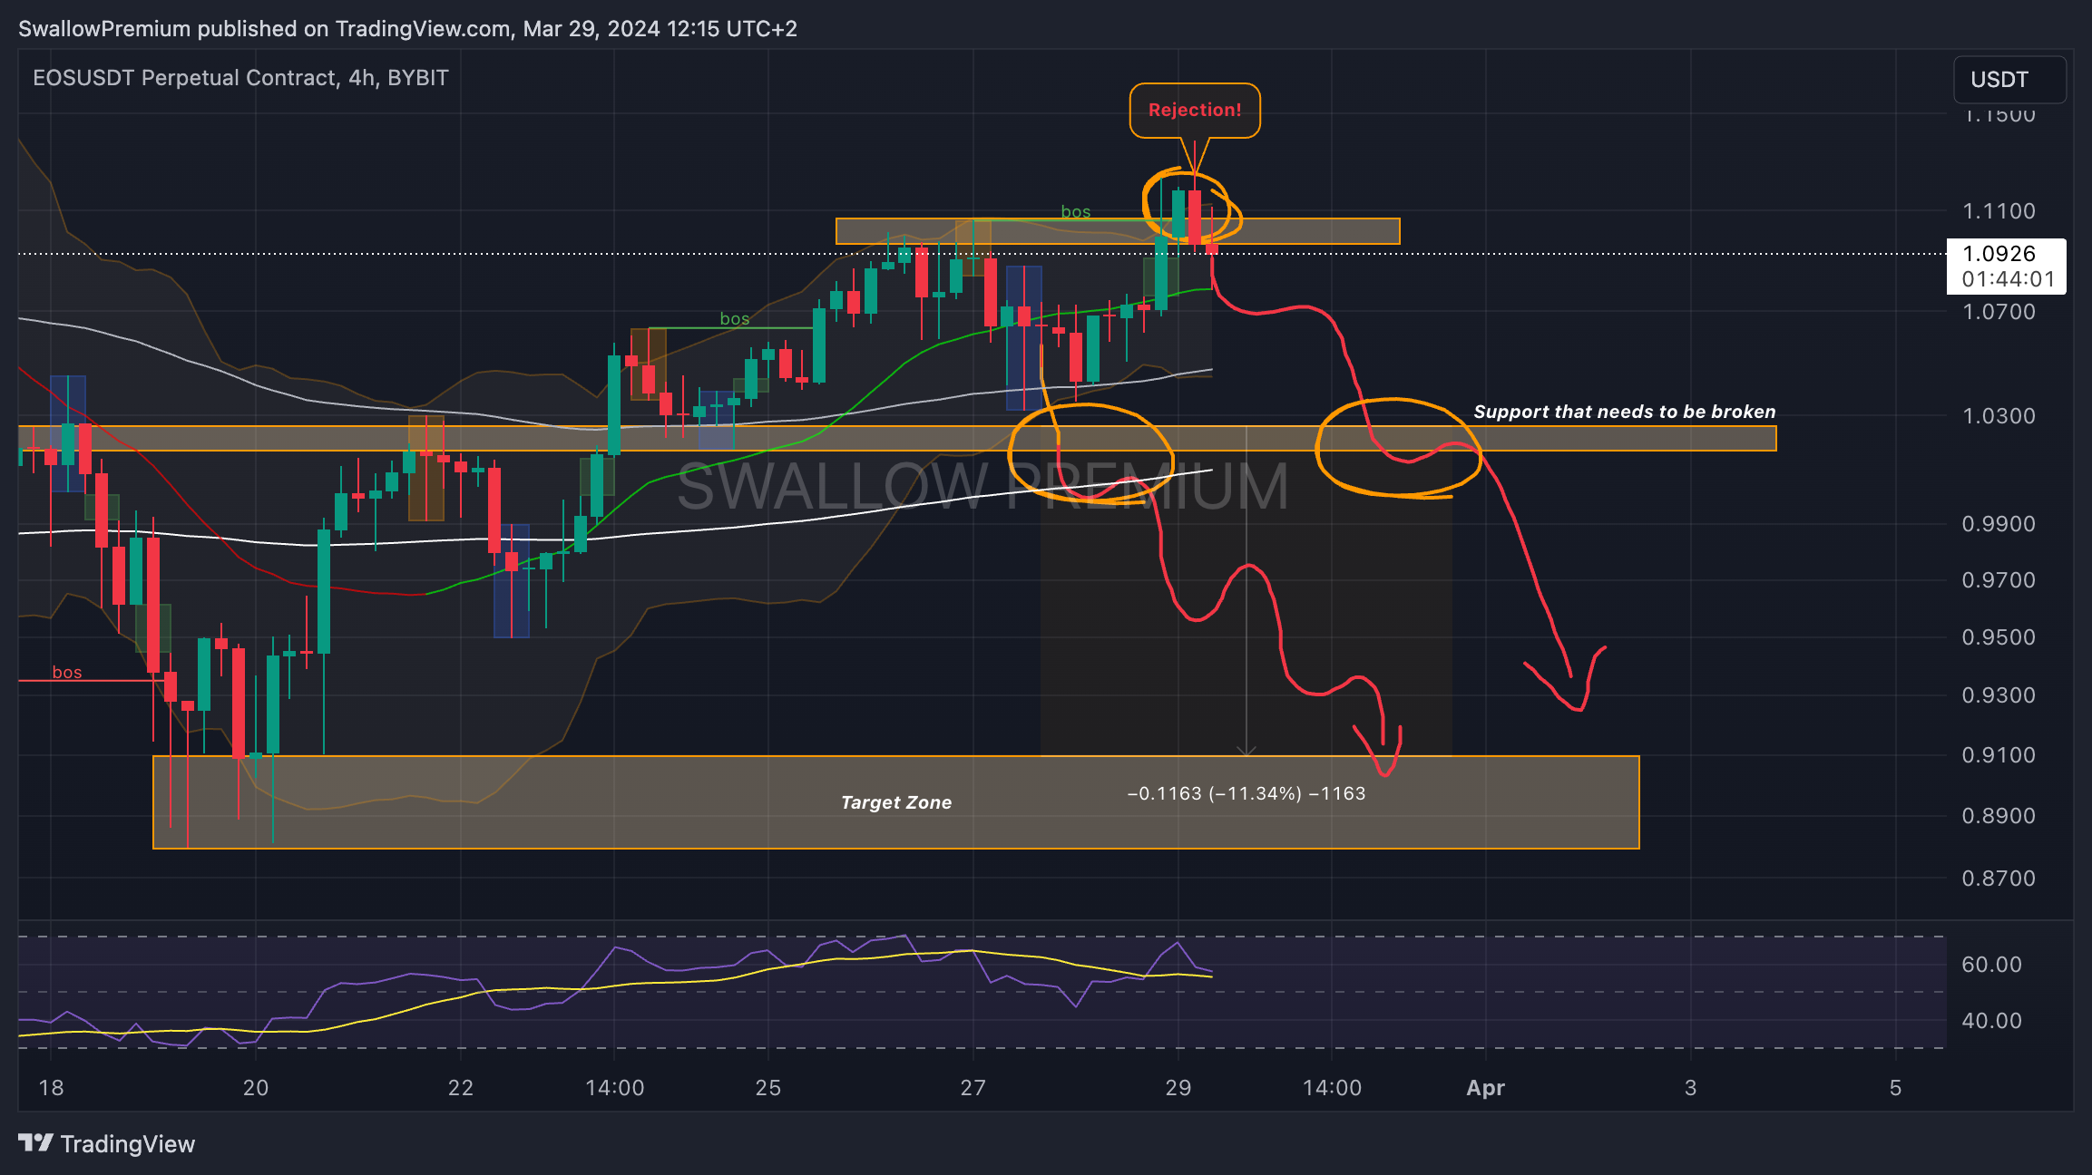Click the 0.8900 price axis label
Image resolution: width=2092 pixels, height=1175 pixels.
pos(1999,816)
